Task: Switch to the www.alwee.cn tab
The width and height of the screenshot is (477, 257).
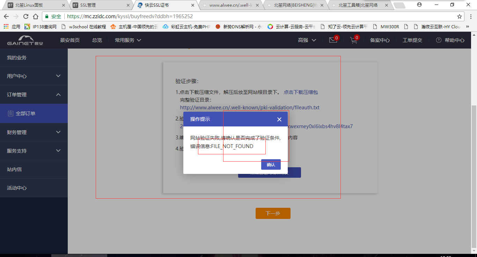Action: point(231,5)
